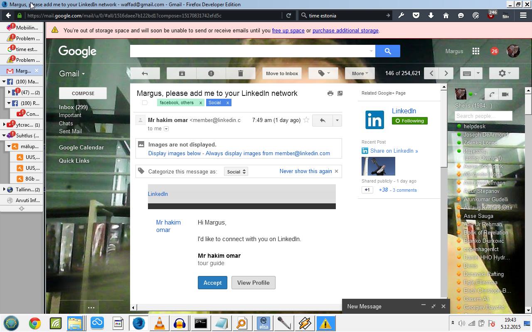This screenshot has width=532, height=332.
Task: Expand the 'to me' details arrow
Action: pos(166,129)
